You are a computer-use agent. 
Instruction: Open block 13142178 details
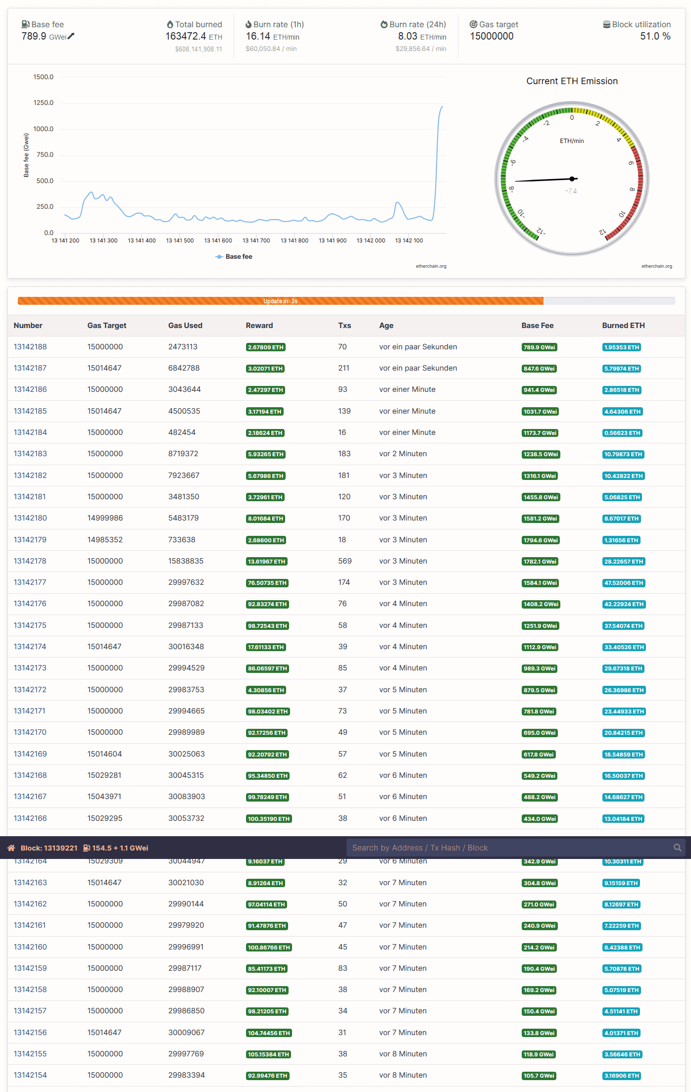[30, 561]
